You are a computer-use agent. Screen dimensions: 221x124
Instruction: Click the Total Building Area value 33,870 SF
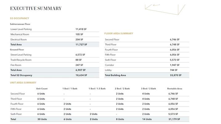(175, 75)
